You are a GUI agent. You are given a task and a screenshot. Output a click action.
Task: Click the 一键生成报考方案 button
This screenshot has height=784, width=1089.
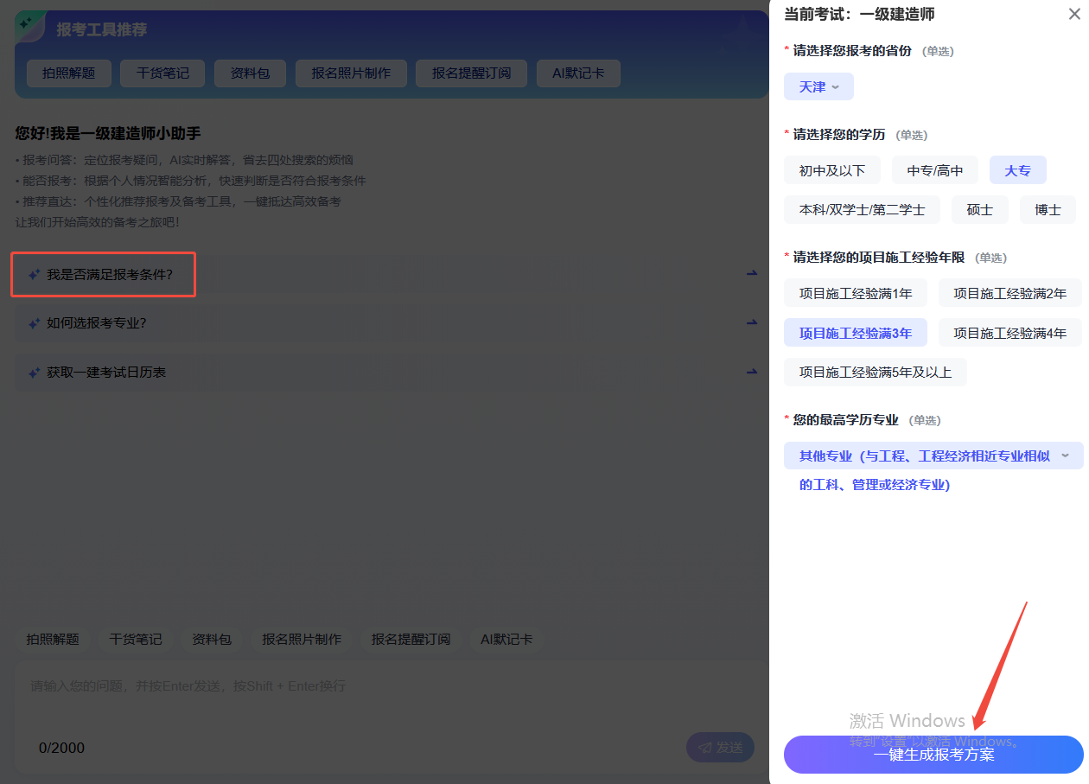click(x=933, y=755)
